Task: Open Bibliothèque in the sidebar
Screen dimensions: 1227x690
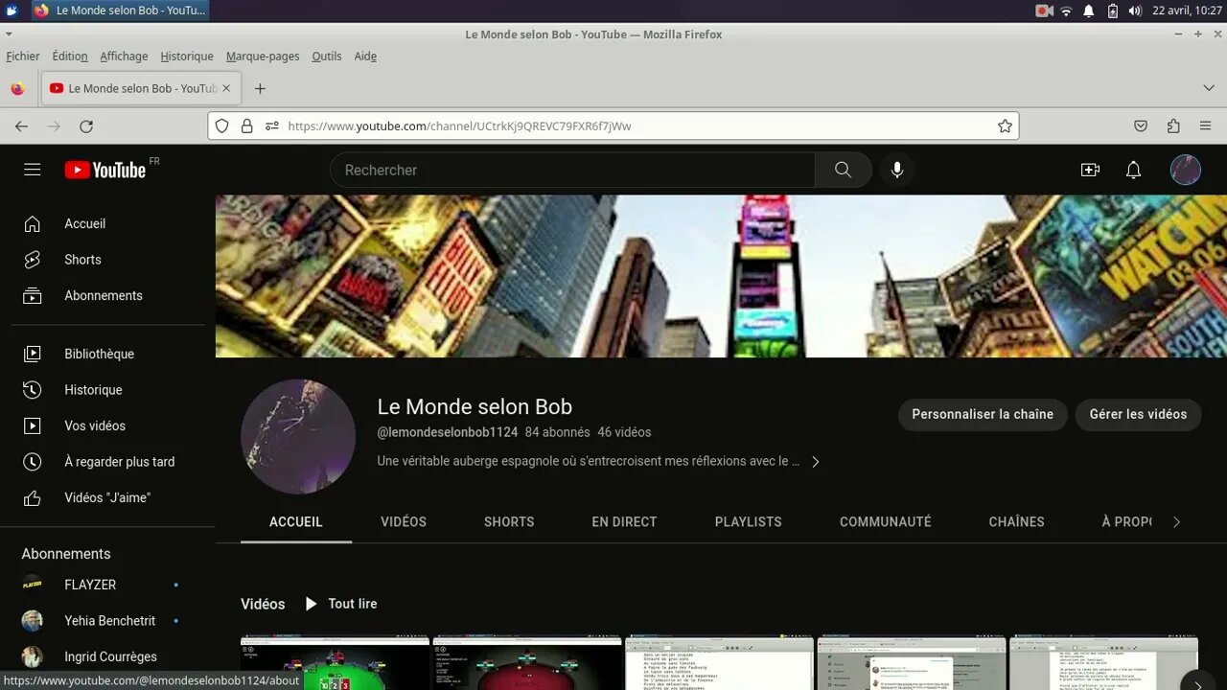Action: click(107, 354)
